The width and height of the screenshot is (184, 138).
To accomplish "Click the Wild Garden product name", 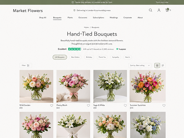I will click(25, 105).
